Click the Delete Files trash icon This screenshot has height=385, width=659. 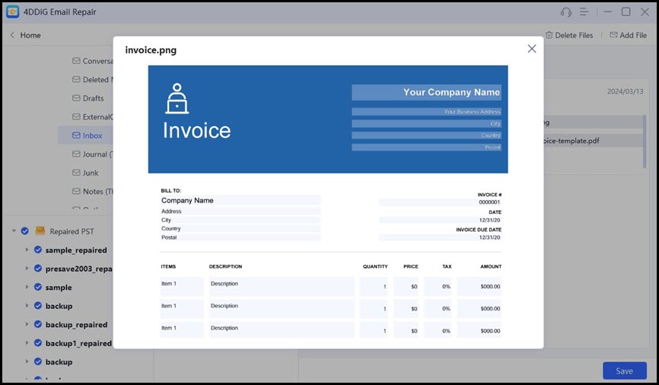click(x=549, y=35)
